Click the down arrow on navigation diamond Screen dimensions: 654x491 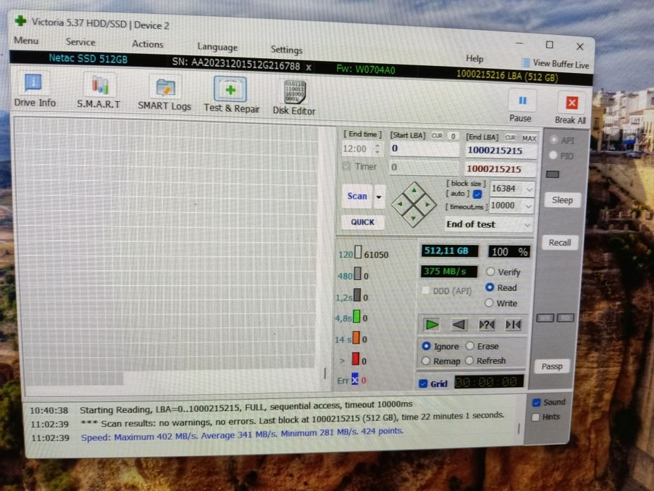tap(413, 218)
